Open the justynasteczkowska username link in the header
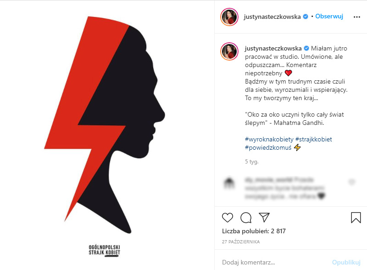This screenshot has width=367, height=270. pyautogui.click(x=272, y=17)
